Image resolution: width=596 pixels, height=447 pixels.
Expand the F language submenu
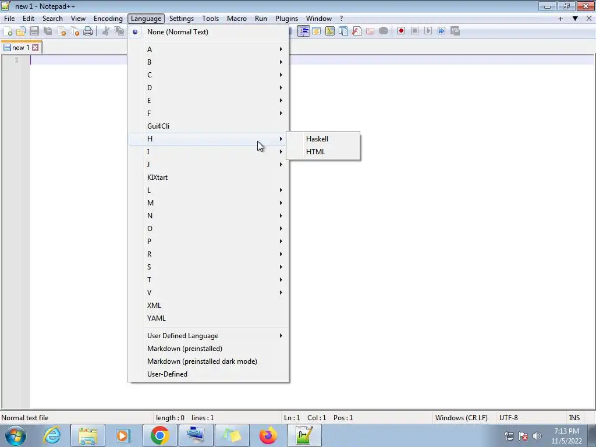[x=208, y=113]
